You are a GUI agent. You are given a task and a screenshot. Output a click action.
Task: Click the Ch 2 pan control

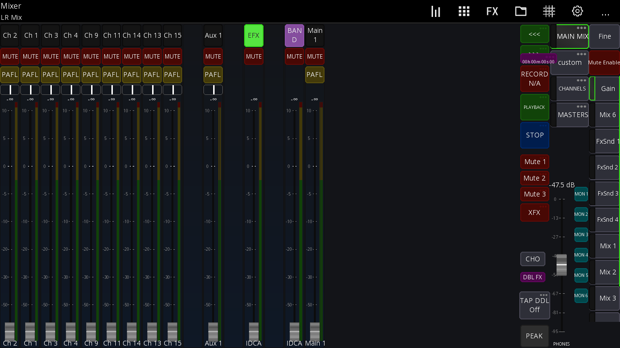coord(10,90)
